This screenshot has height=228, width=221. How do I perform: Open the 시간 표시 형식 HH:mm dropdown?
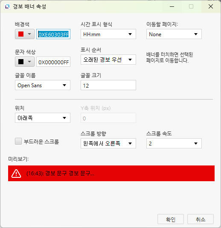(108, 34)
